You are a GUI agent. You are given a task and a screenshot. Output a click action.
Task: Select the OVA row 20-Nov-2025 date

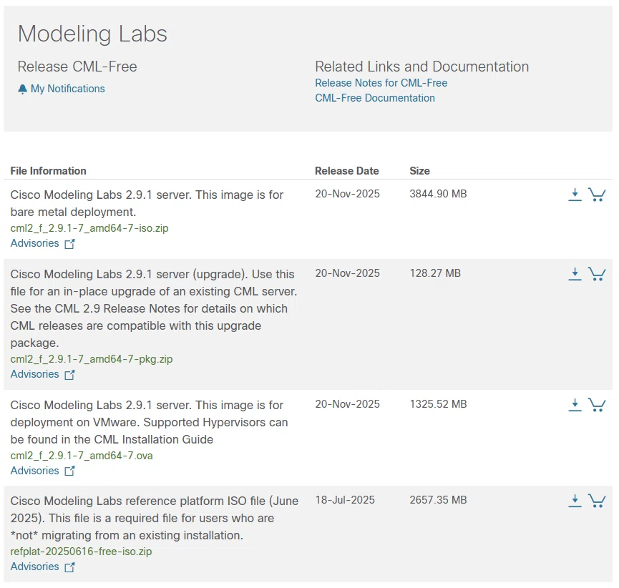[x=347, y=404]
